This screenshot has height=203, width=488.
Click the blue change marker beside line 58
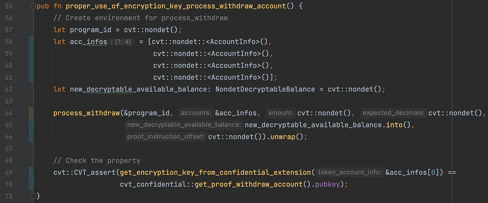31,59
